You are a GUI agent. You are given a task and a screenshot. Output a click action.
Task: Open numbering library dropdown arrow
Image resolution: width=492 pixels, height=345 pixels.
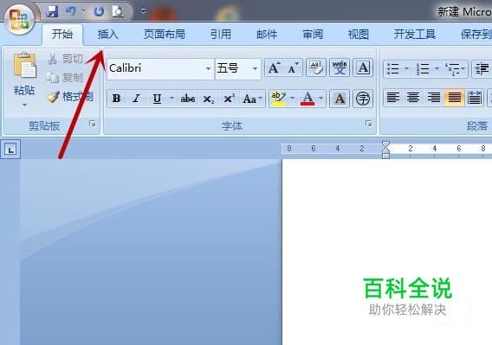pos(437,68)
